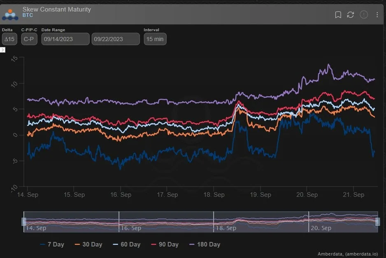Click the navigator at 16. Sep
This screenshot has height=258, width=386.
(x=131, y=228)
